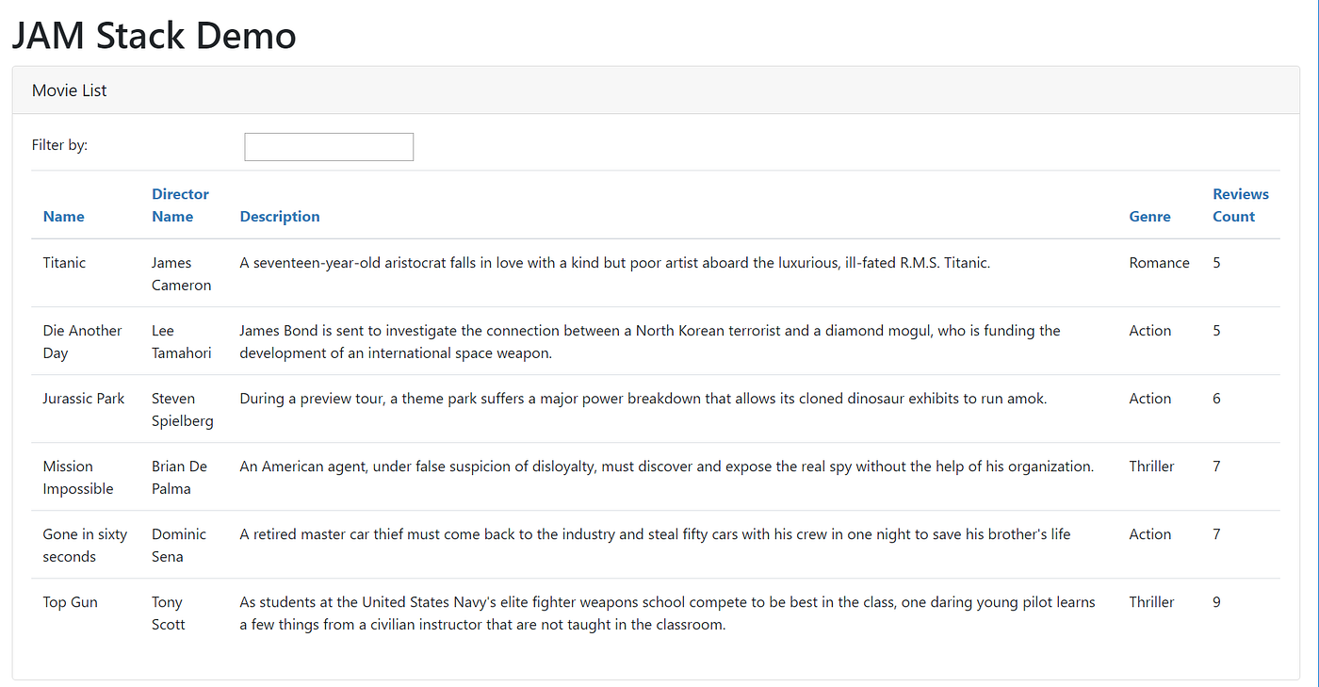Click Action genre in Gone in sixty seconds row
The image size is (1319, 687).
coord(1150,534)
